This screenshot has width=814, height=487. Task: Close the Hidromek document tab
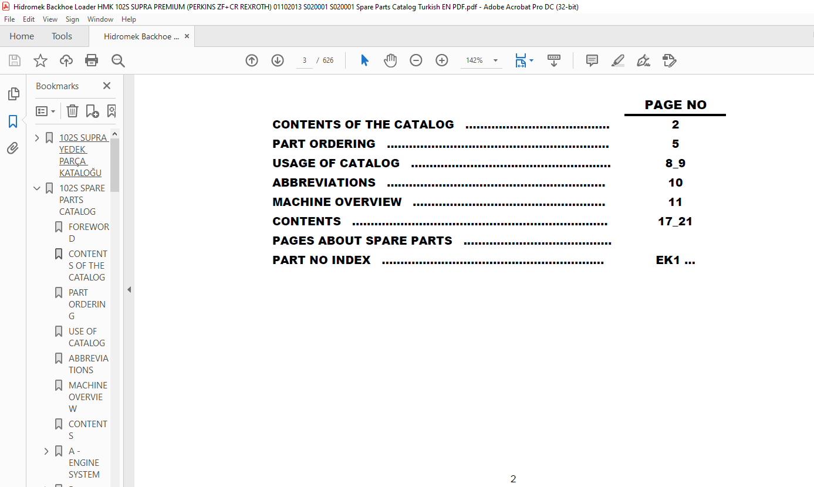click(187, 36)
